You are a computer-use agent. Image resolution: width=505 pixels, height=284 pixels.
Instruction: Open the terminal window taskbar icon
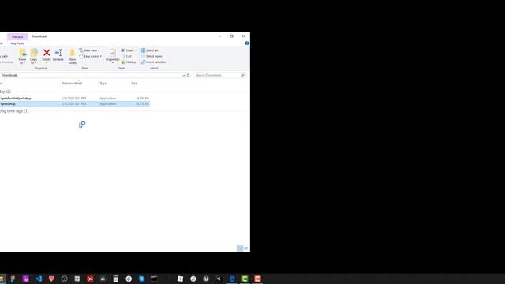(x=155, y=278)
